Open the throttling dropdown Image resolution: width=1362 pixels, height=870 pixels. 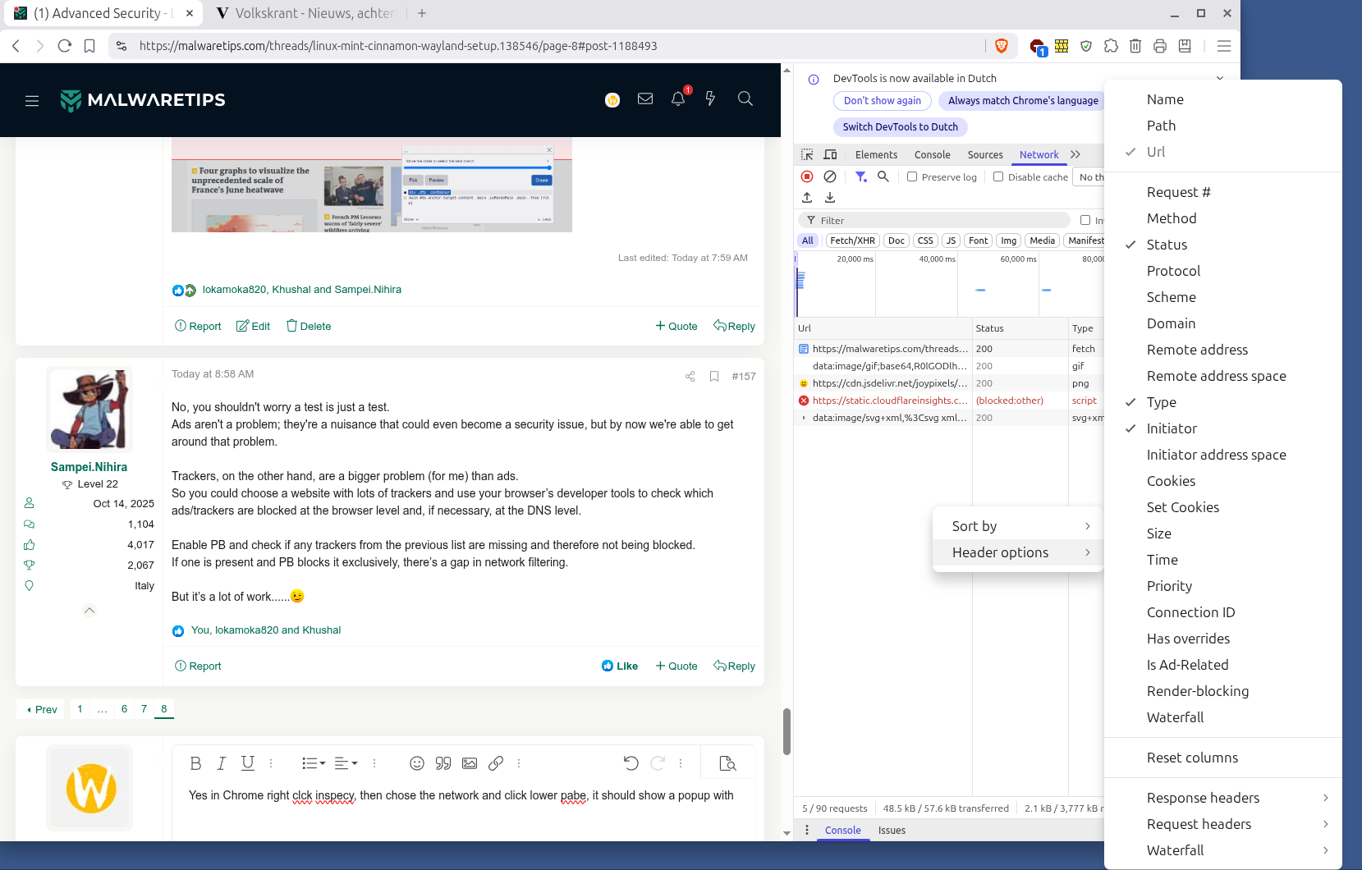point(1090,176)
